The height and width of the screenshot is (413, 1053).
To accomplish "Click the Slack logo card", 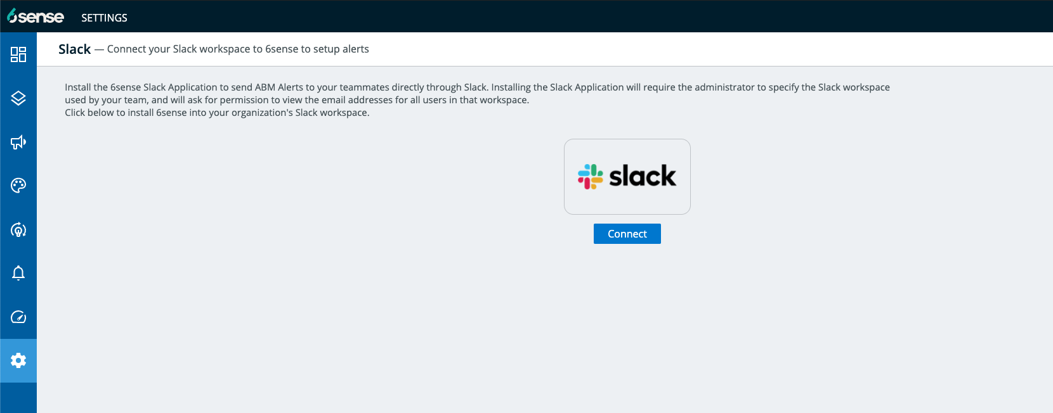I will pyautogui.click(x=627, y=177).
